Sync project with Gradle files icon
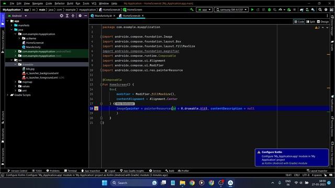The height and width of the screenshot is (188, 335). [301, 9]
